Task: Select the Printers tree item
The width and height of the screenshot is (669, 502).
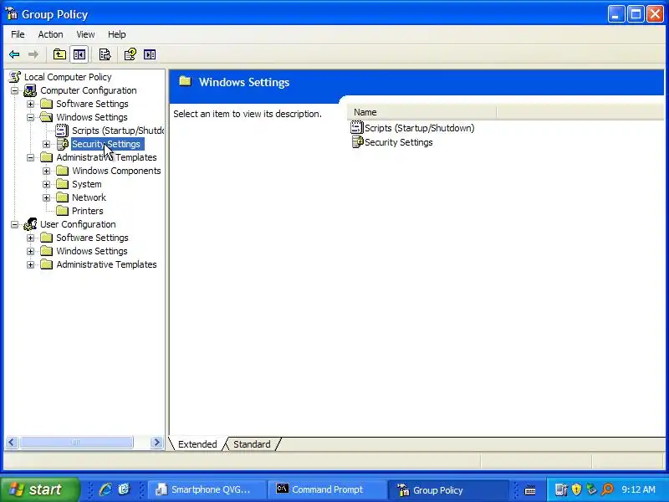Action: (88, 211)
